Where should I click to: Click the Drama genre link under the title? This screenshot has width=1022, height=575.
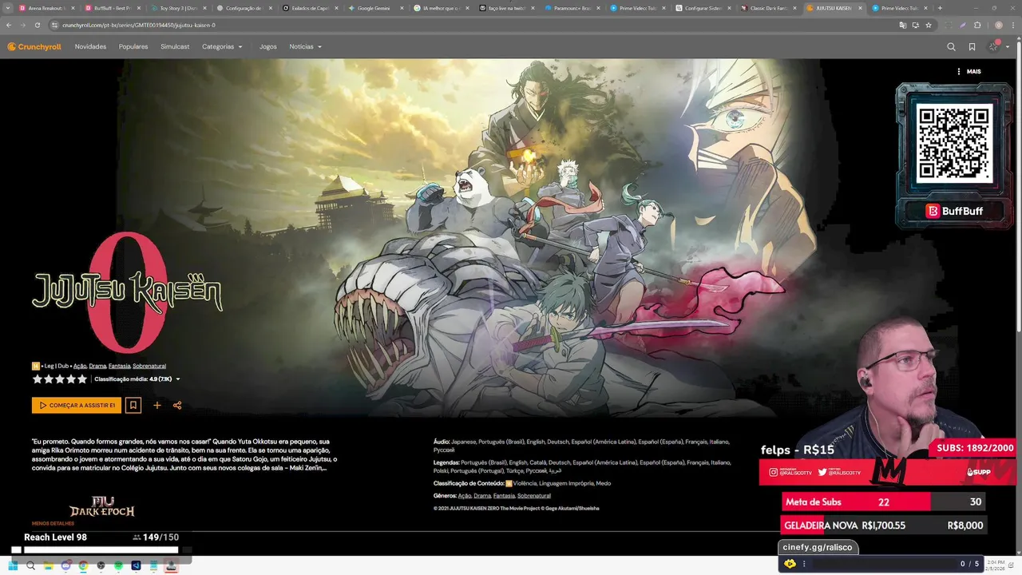97,366
